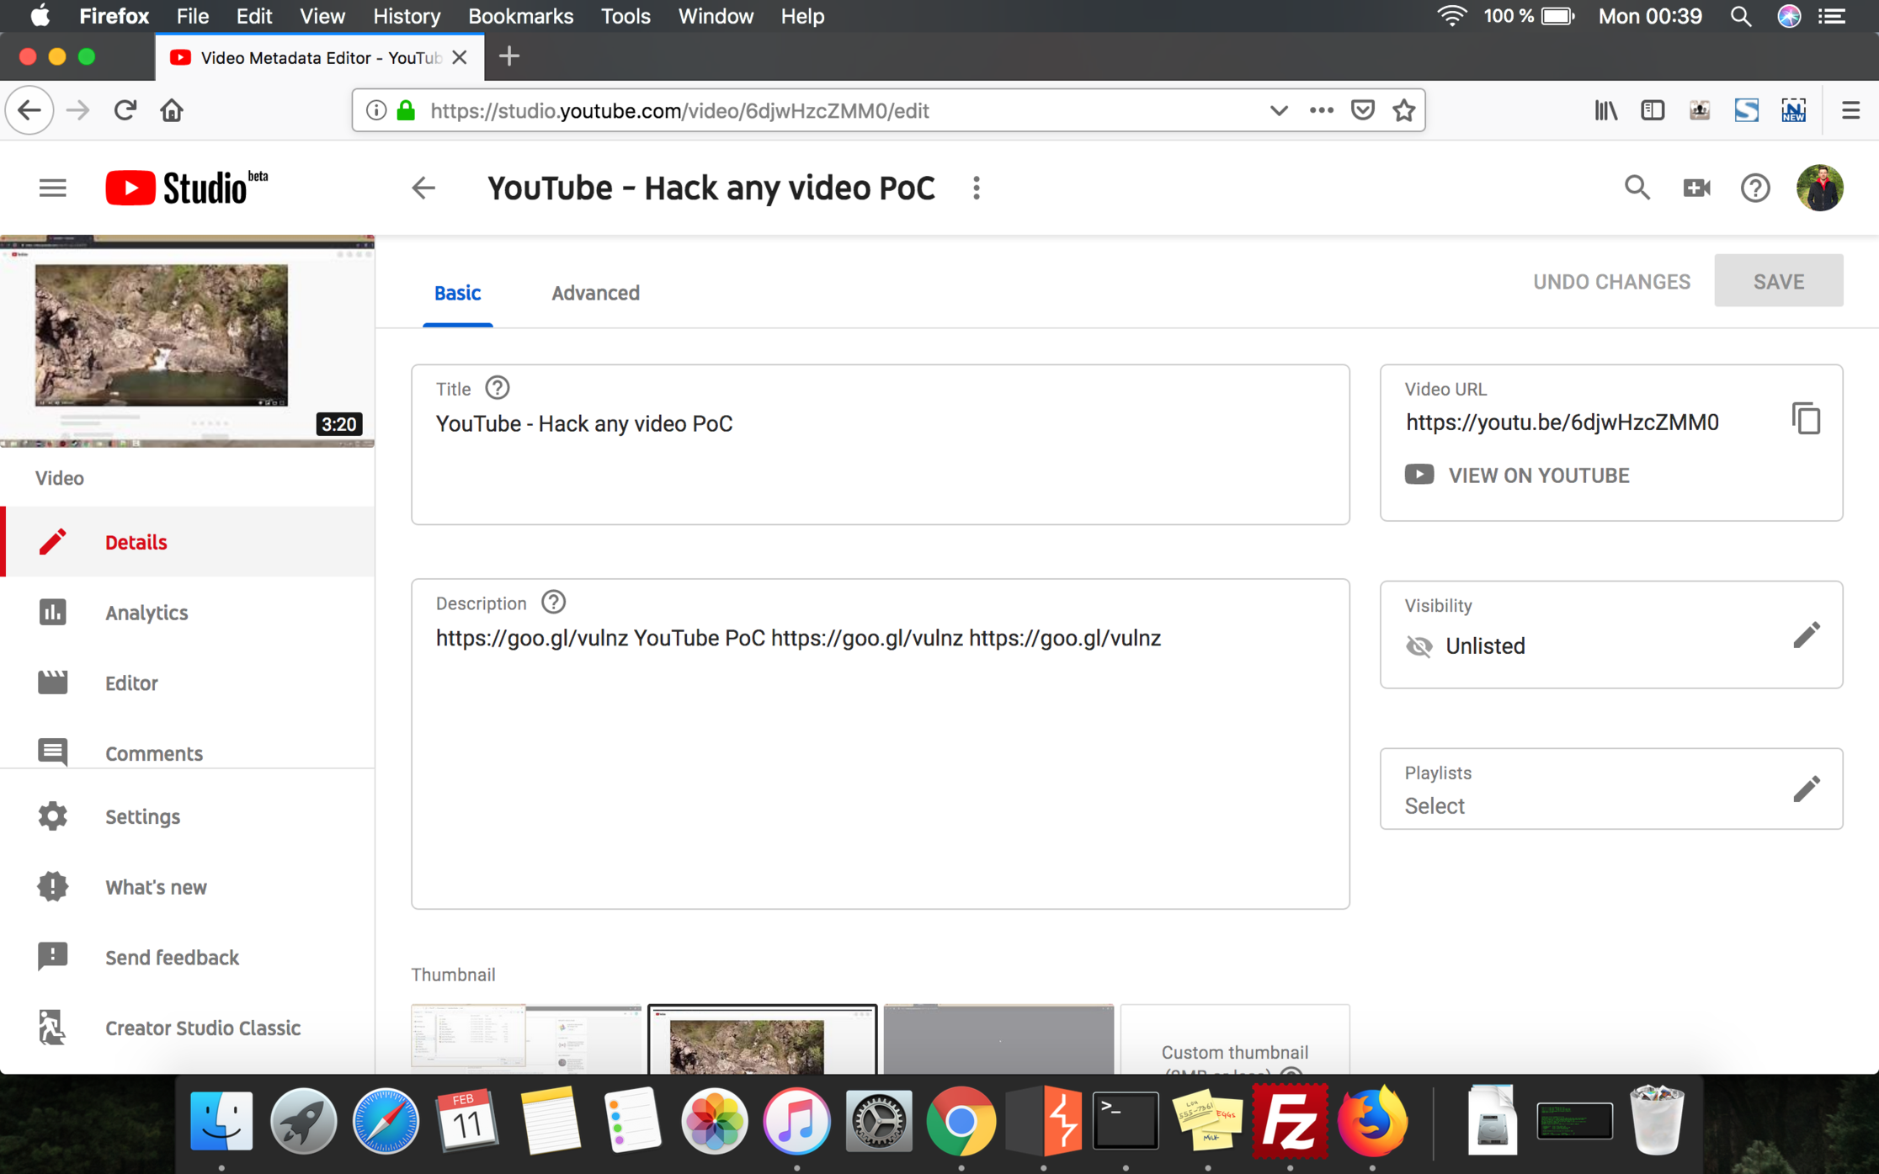
Task: Click the Save to Pocket icon
Action: click(x=1362, y=110)
